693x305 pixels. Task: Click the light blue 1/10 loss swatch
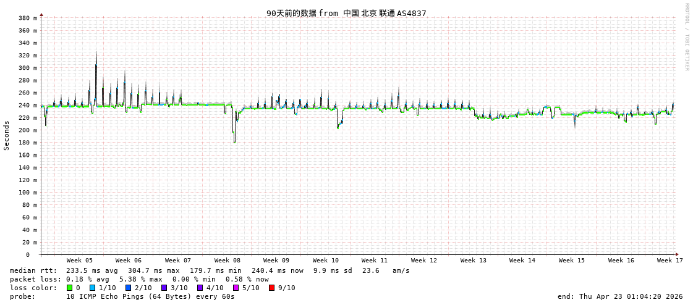[92, 288]
